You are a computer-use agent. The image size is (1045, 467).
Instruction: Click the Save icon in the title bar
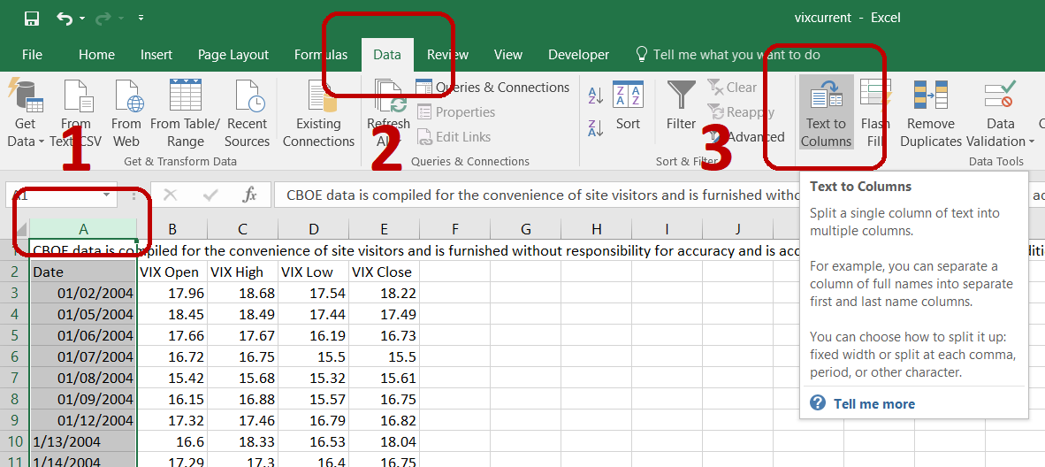pos(32,18)
